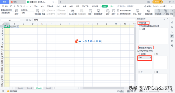This screenshot has height=93, width=175.
Task: Click the 数据透视表名称 name input field
Action: click(7, 13)
